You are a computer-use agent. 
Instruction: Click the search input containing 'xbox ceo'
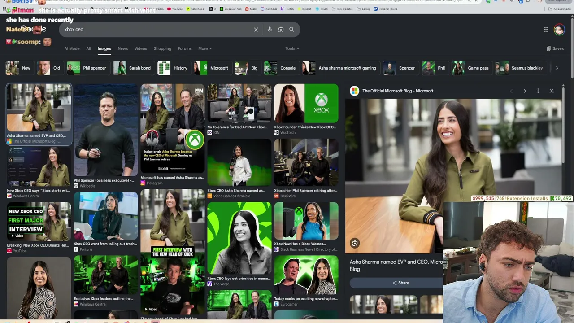(x=157, y=30)
